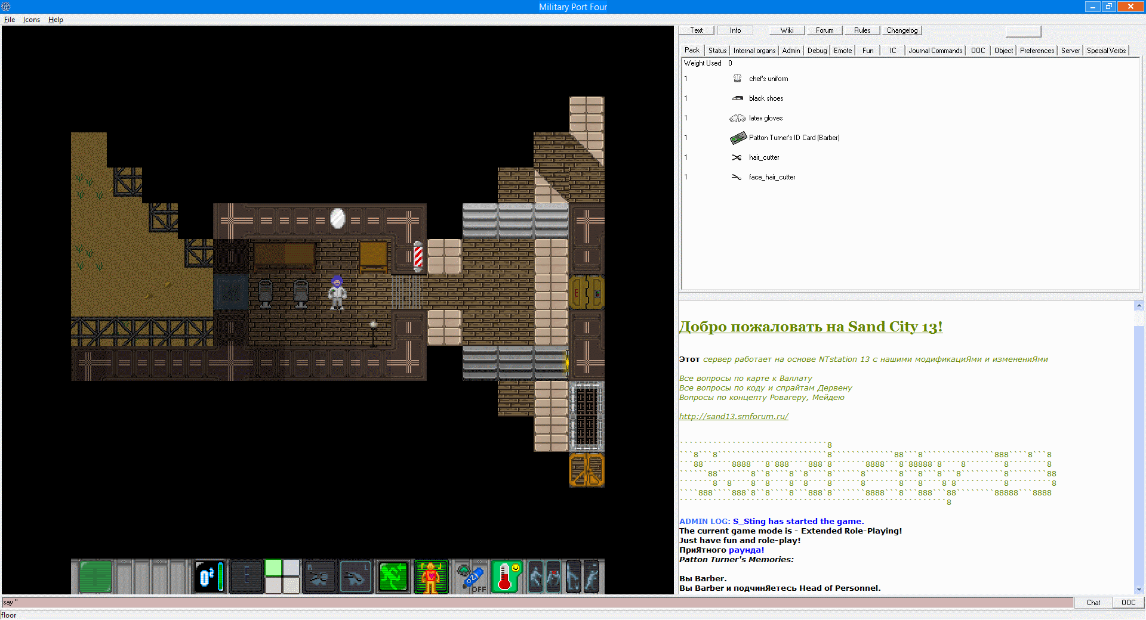1146x620 pixels.
Task: Toggle the green running-man movement icon
Action: coord(393,577)
